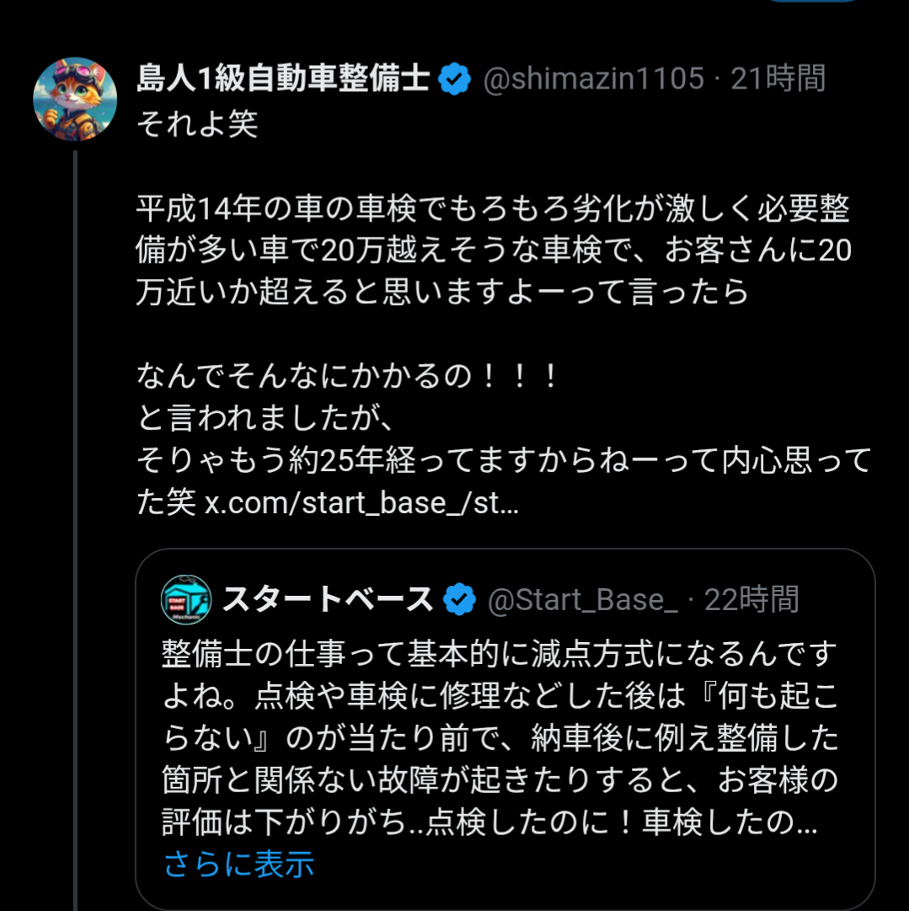Open the cat avatar profile picture
Screen dimensions: 909x911
[x=74, y=99]
